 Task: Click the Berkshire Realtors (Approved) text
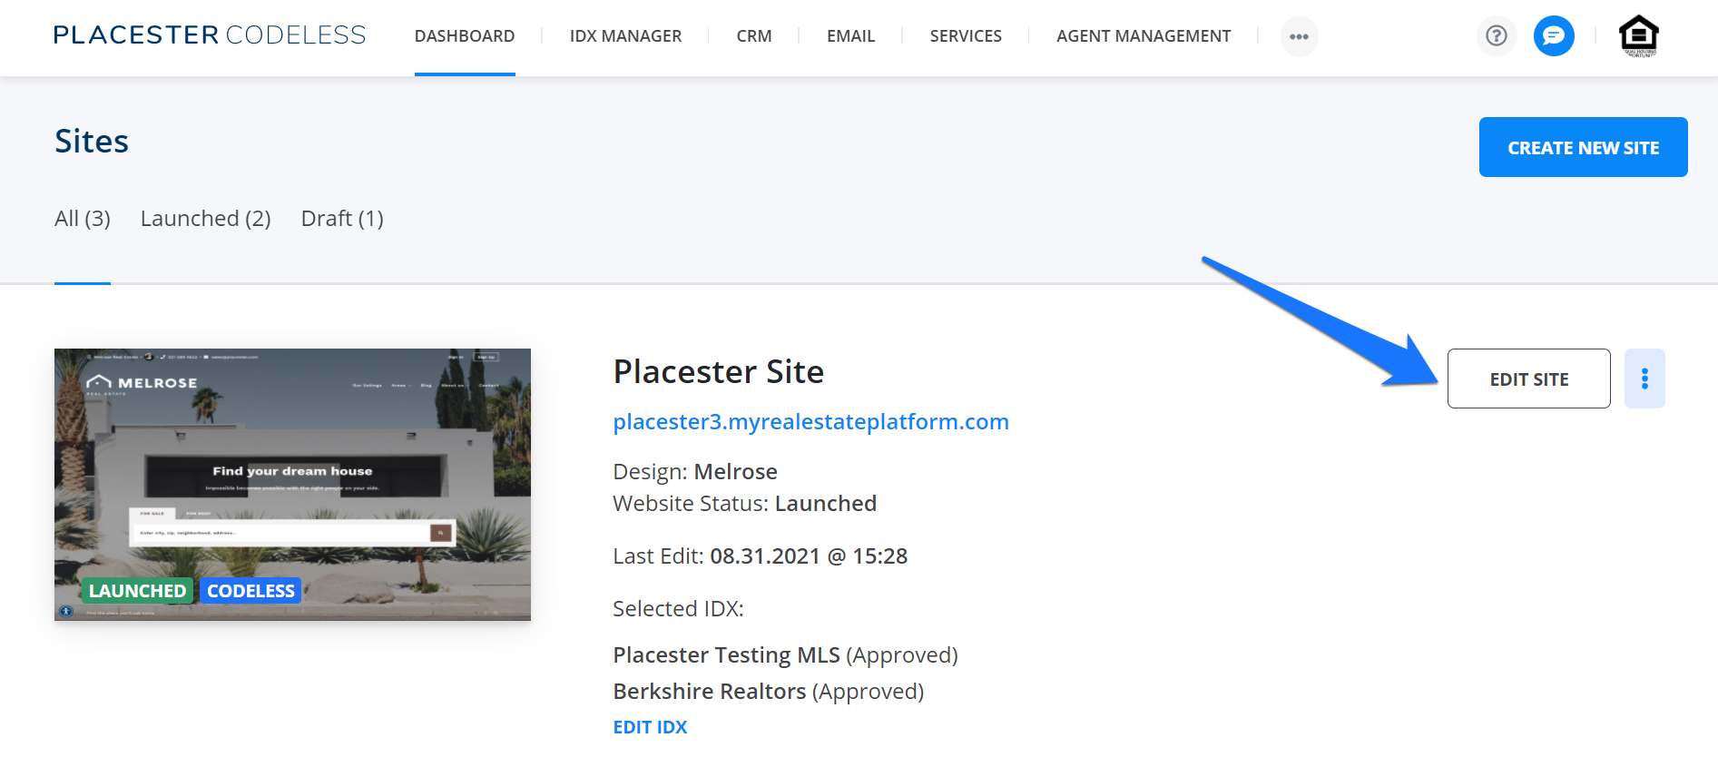768,692
